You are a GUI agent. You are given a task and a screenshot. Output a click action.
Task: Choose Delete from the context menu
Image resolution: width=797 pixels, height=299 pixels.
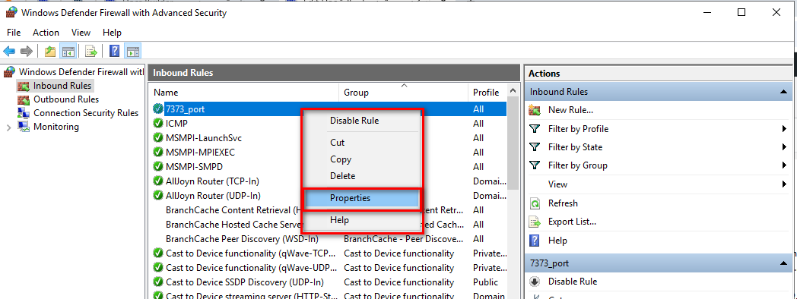point(361,176)
